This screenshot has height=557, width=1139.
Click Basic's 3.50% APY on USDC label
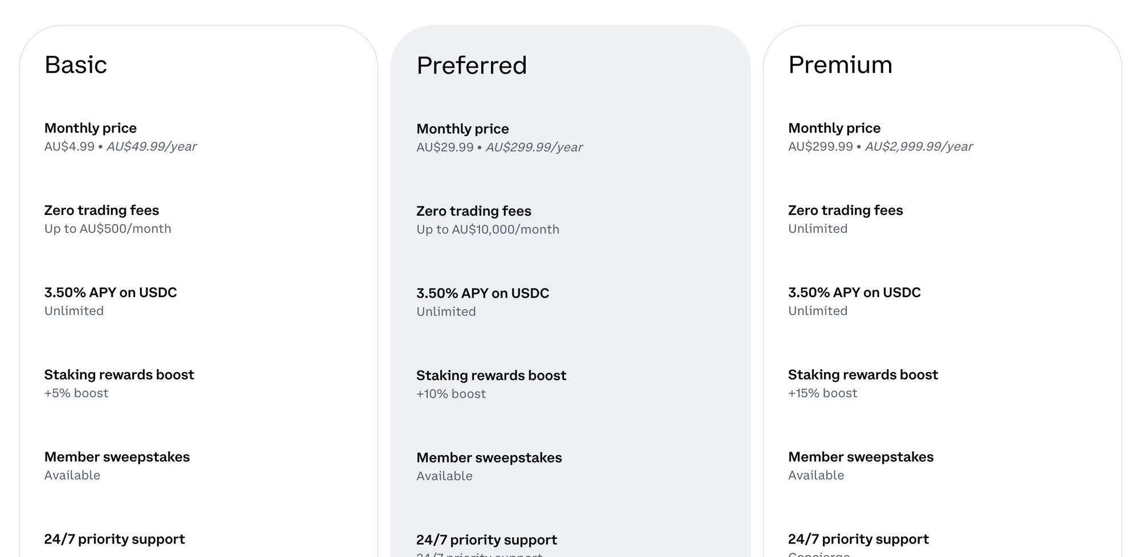pyautogui.click(x=110, y=292)
